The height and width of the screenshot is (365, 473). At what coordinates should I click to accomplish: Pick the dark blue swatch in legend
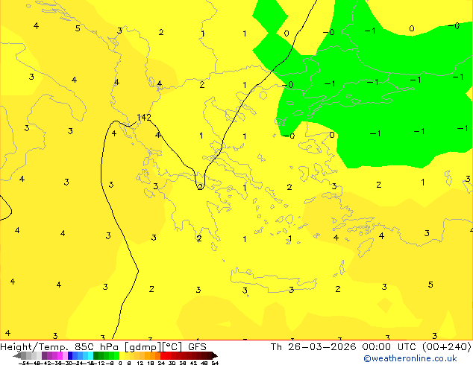pos(70,355)
